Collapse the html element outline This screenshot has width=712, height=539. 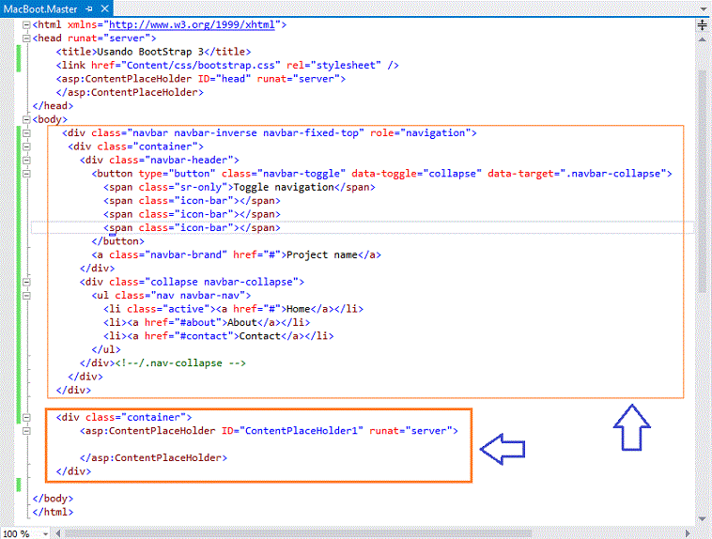pyautogui.click(x=27, y=25)
